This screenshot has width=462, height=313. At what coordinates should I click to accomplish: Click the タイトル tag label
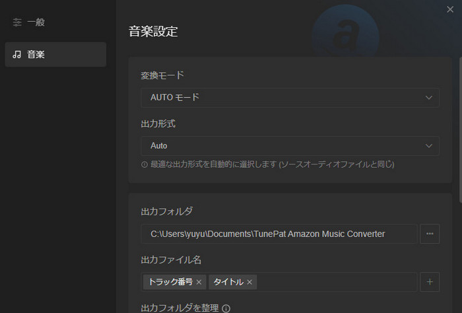(x=228, y=282)
